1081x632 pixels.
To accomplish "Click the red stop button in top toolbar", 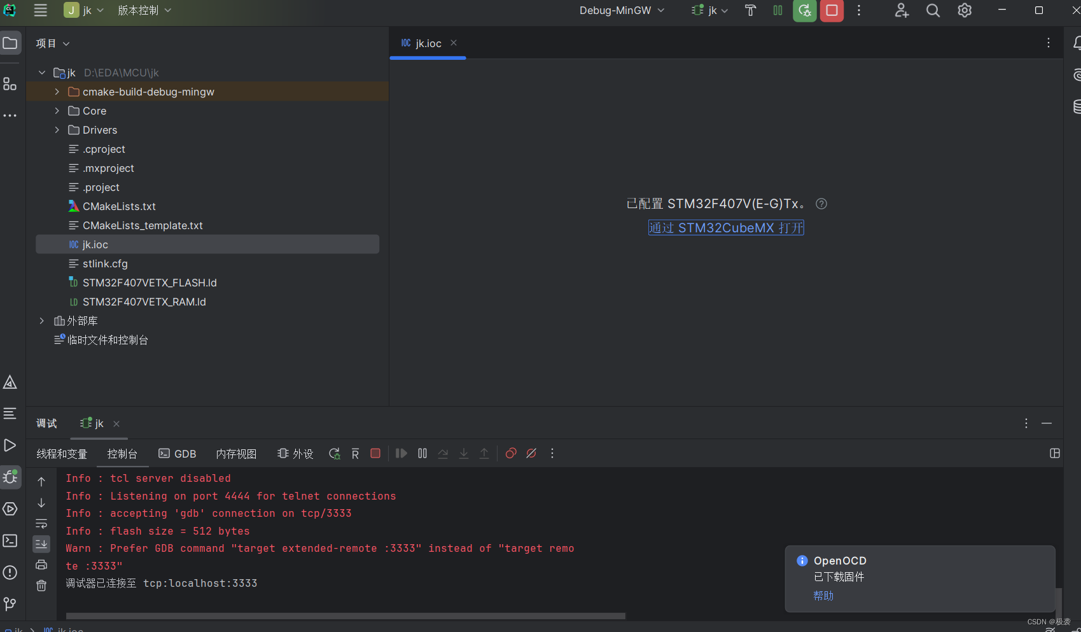I will pos(832,10).
